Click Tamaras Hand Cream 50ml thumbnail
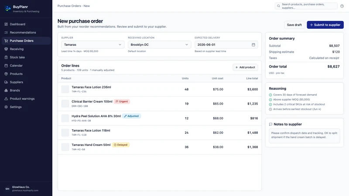This screenshot has height=196, width=349. pyautogui.click(x=65, y=147)
